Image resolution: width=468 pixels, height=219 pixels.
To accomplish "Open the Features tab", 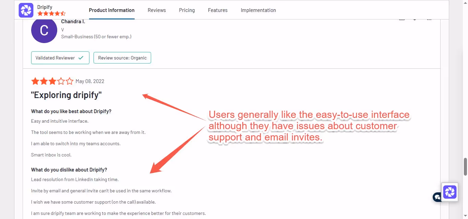I will click(x=218, y=10).
